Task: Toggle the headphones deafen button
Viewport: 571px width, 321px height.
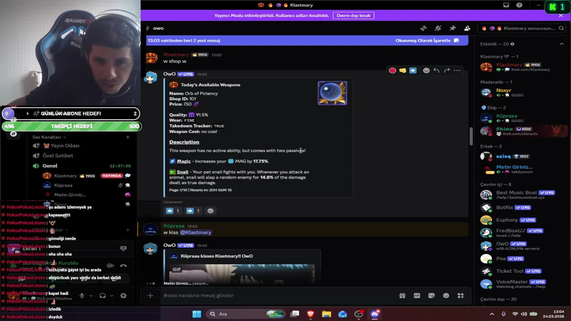Action: 103,296
